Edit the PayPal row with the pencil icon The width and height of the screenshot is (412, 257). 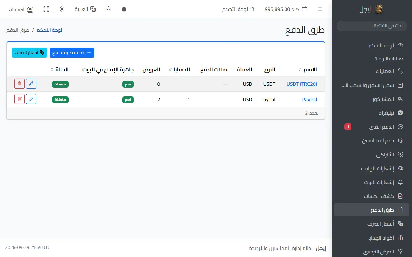(x=31, y=99)
